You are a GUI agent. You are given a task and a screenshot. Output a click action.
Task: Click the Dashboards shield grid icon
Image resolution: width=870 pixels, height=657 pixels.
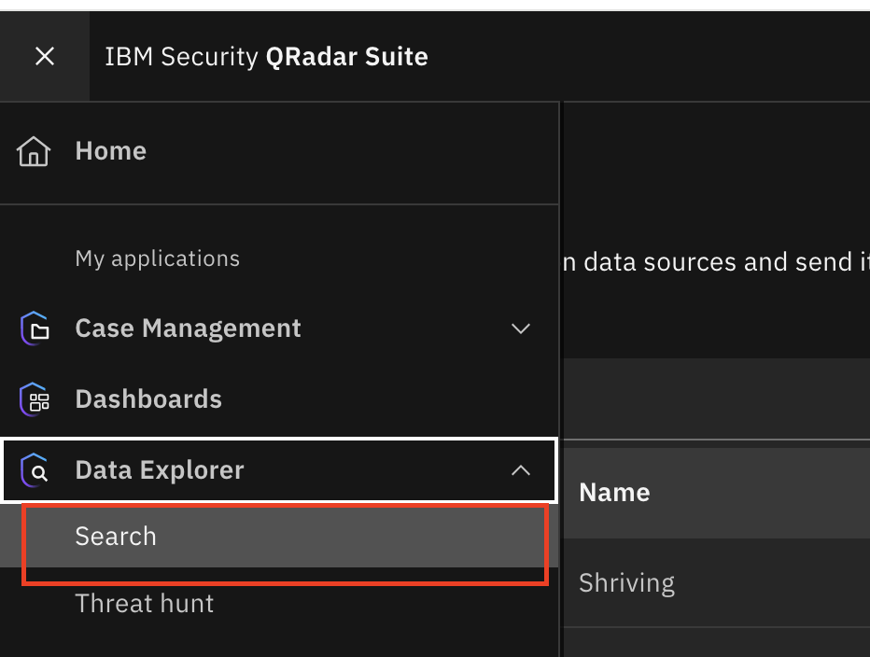click(35, 399)
